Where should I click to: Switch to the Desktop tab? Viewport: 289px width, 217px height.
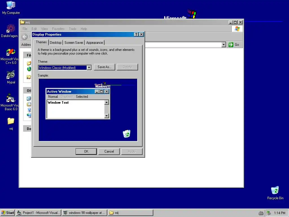click(x=56, y=43)
